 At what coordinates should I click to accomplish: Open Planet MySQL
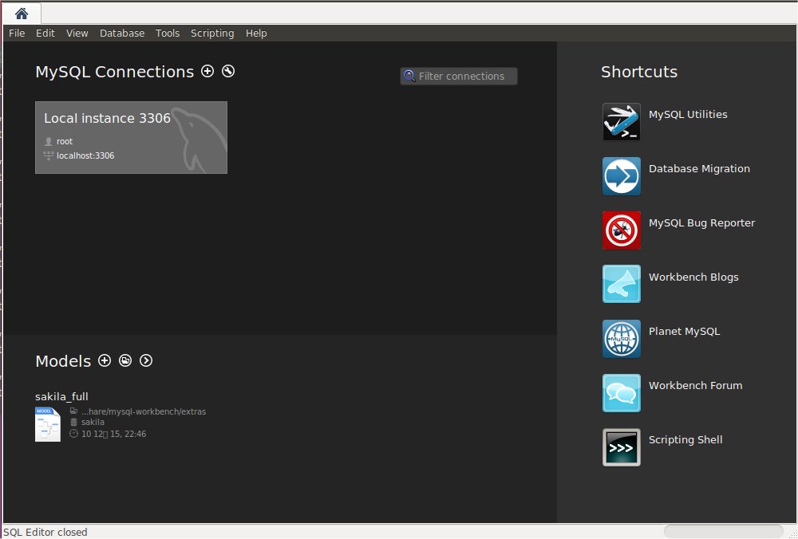coord(621,338)
